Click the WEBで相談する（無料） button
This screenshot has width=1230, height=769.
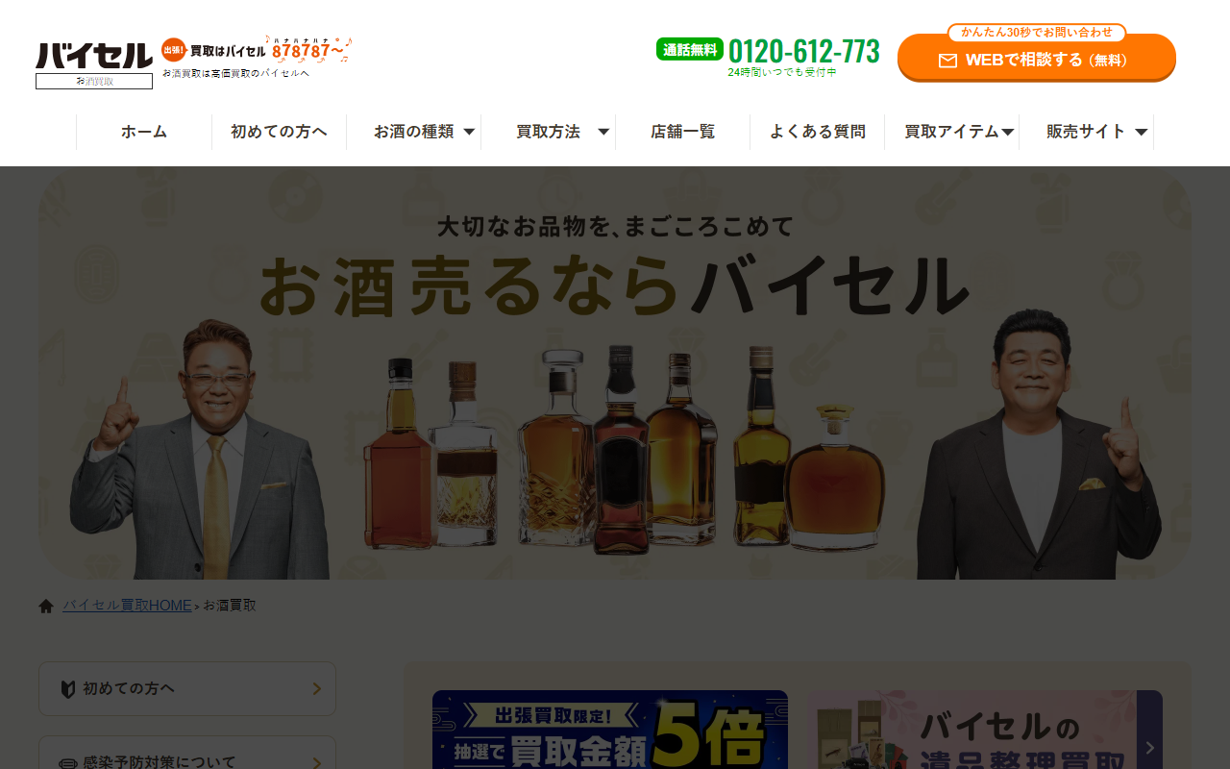pos(1037,59)
